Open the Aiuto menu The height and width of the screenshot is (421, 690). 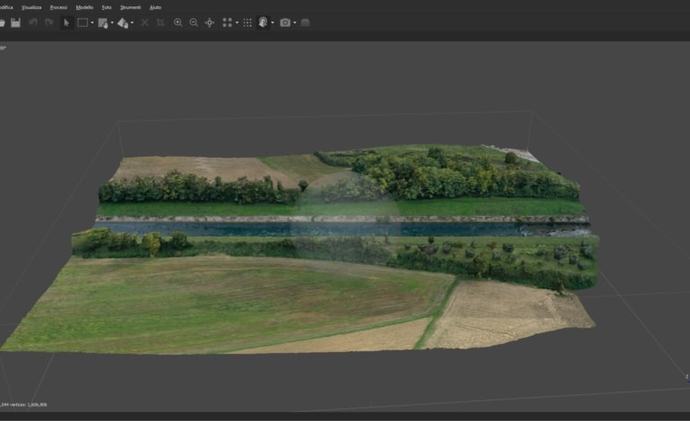[x=155, y=7]
